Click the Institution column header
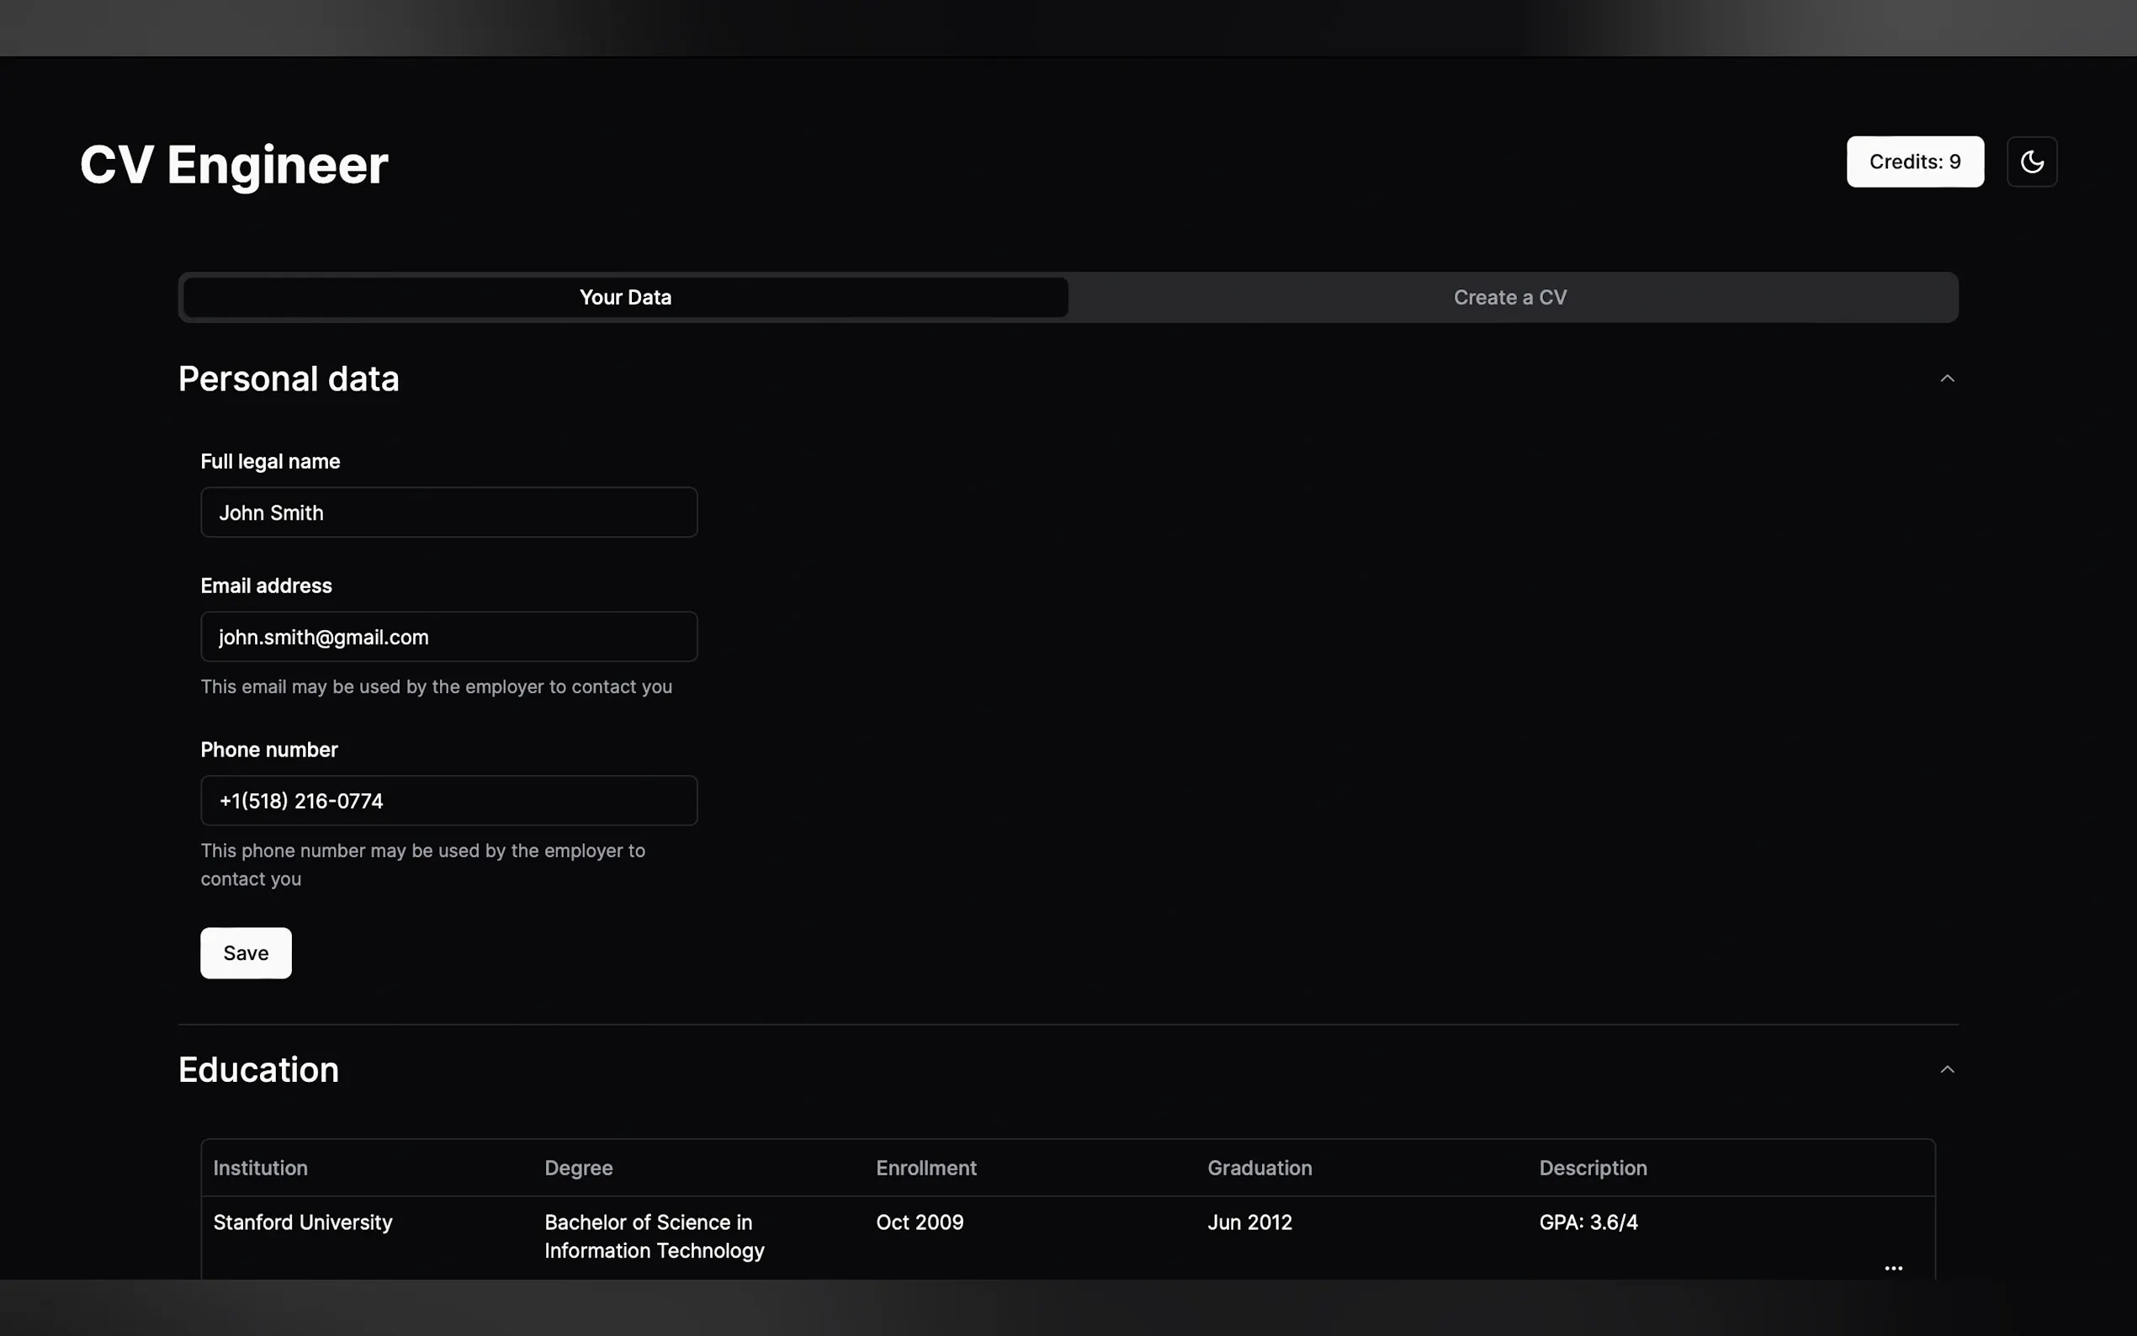This screenshot has height=1336, width=2137. pos(261,1168)
